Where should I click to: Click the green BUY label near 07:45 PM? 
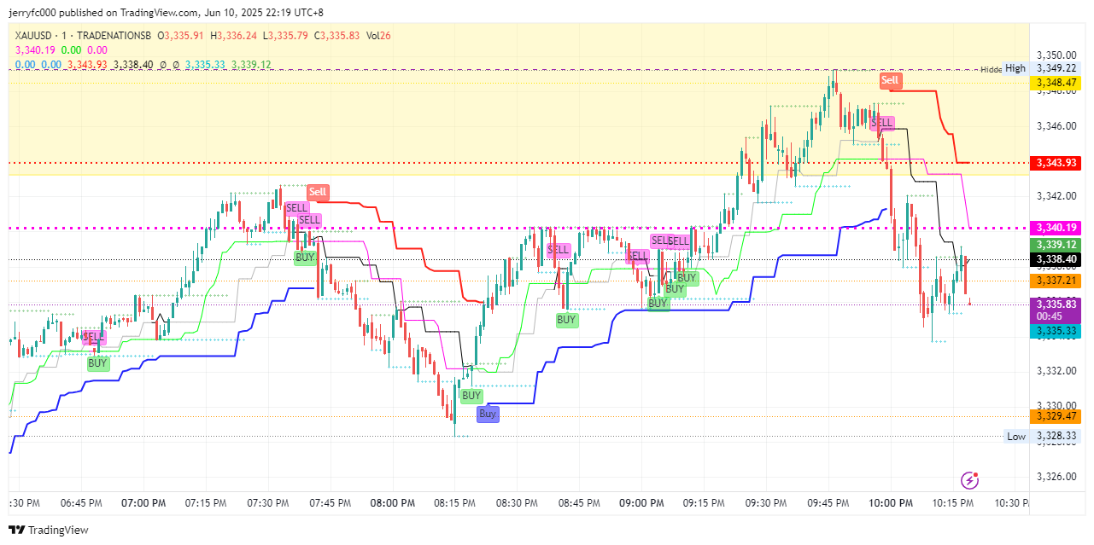point(305,257)
